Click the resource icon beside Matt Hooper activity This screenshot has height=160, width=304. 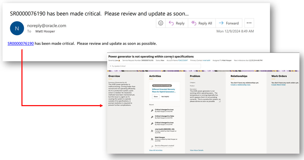point(152,139)
